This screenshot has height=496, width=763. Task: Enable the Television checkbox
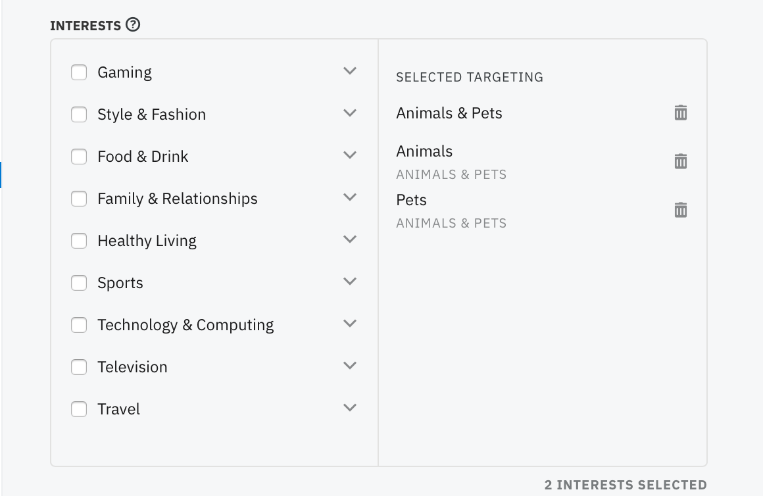tap(79, 367)
